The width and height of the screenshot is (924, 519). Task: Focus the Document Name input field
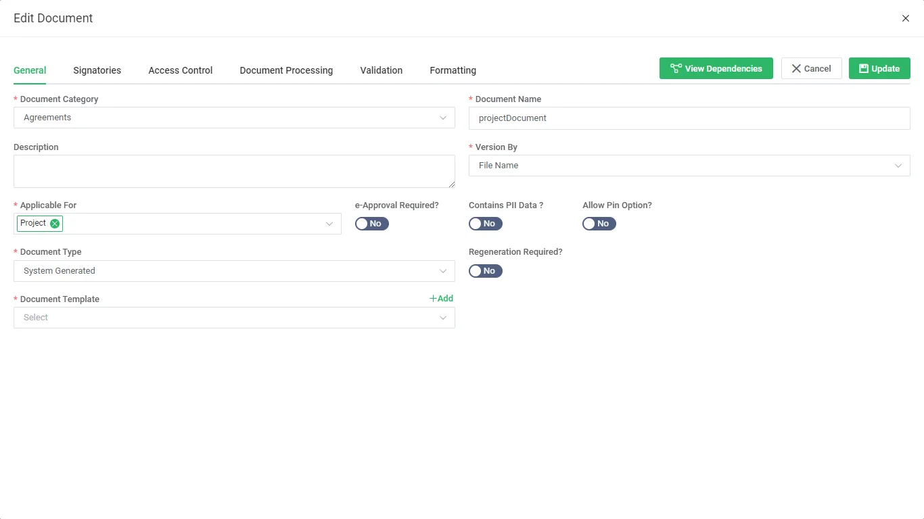689,118
